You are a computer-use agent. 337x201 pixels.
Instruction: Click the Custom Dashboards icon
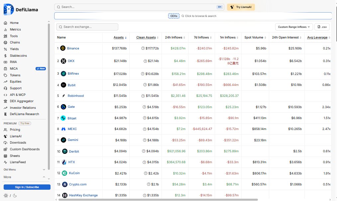(x=6, y=149)
